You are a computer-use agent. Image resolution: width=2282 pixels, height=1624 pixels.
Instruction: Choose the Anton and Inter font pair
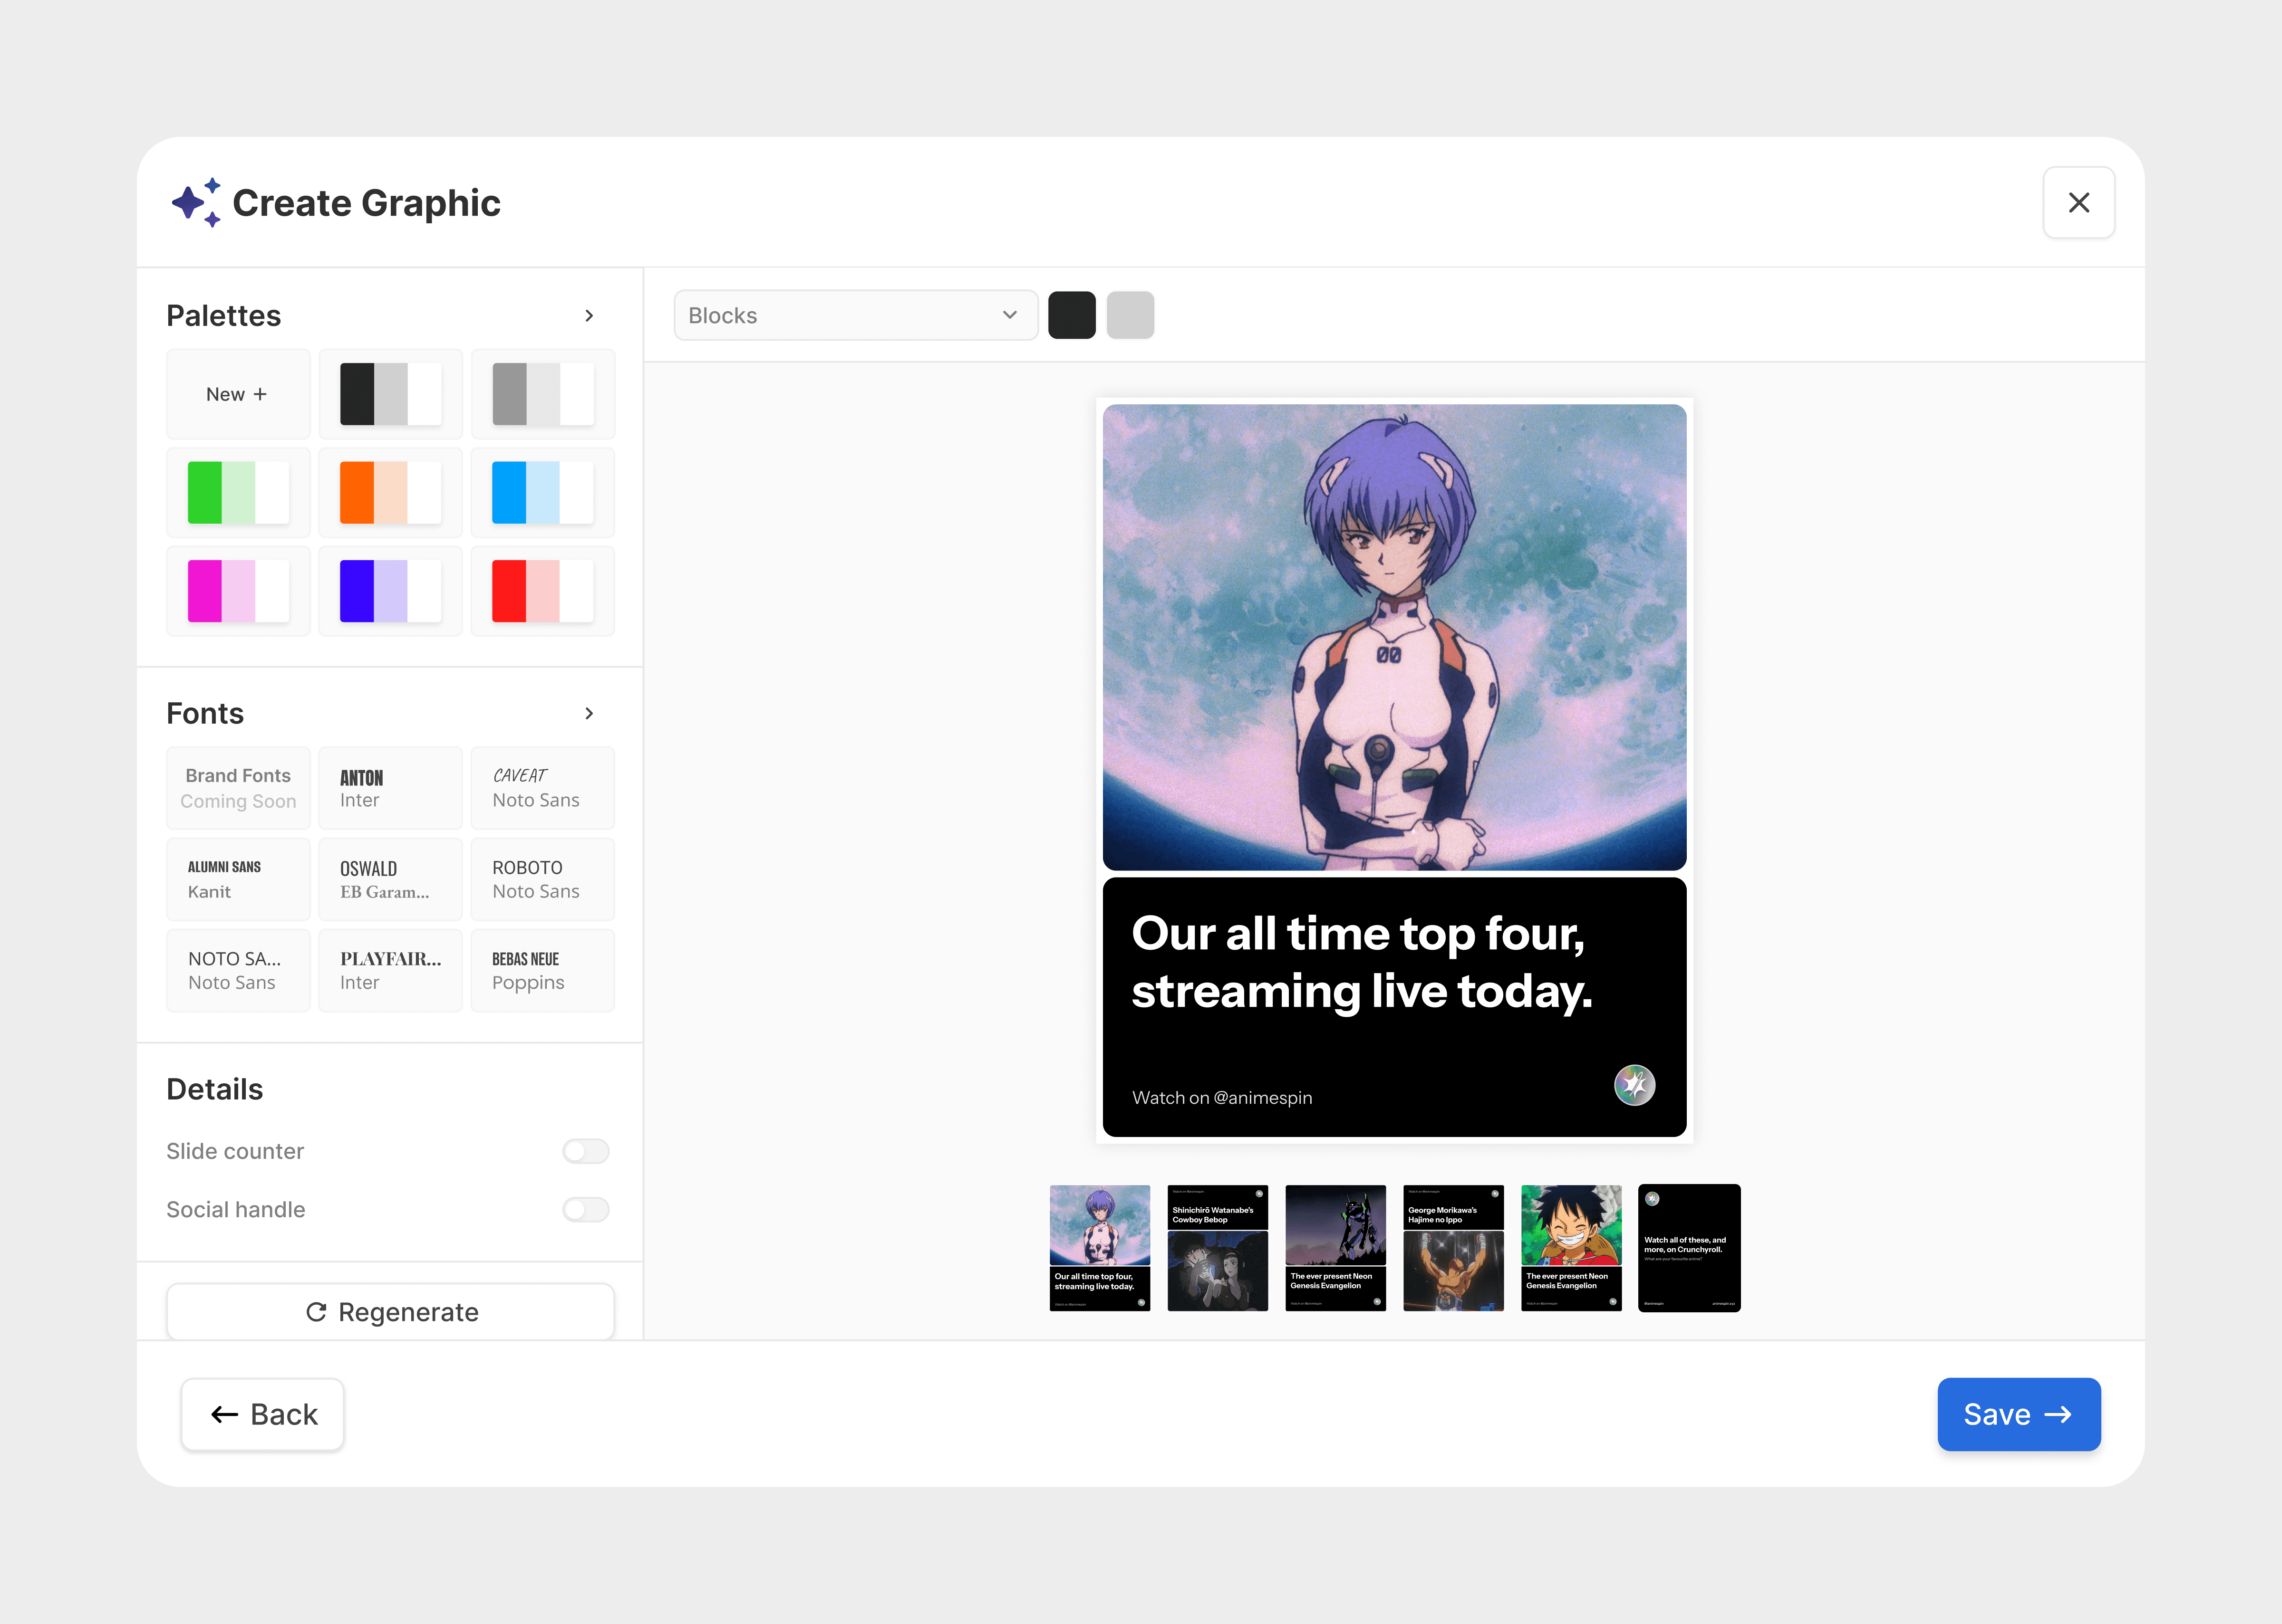(x=390, y=788)
